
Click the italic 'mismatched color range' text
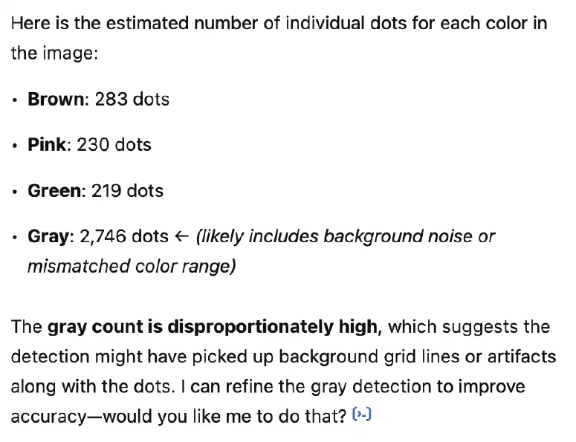[x=132, y=266]
